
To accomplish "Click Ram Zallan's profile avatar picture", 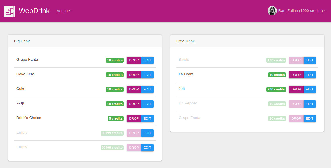I will coord(272,11).
